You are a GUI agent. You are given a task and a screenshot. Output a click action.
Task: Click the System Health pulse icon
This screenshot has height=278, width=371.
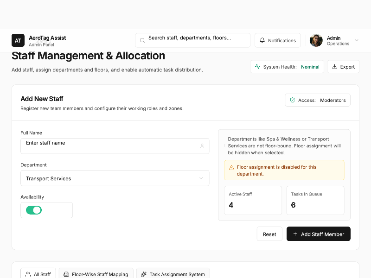tap(257, 67)
